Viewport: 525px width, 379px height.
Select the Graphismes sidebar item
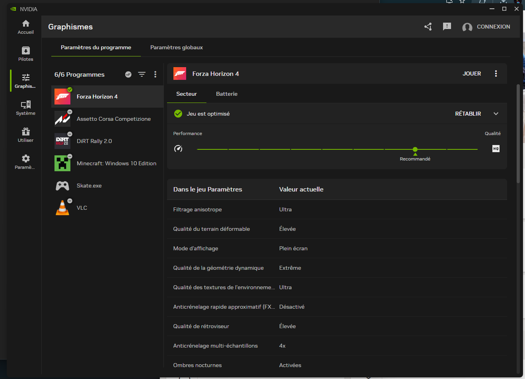25,81
